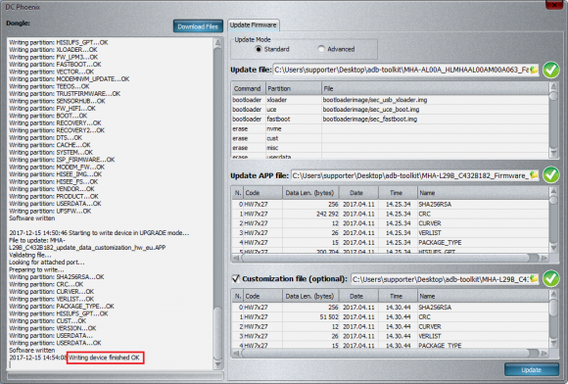568x384 pixels.
Task: Browse for Update file via folder icon
Action: coord(534,70)
